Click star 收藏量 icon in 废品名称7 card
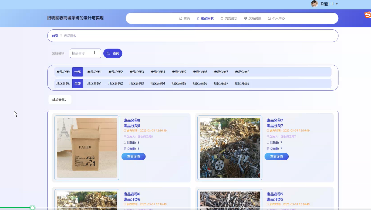The width and height of the screenshot is (371, 210). coord(268,143)
